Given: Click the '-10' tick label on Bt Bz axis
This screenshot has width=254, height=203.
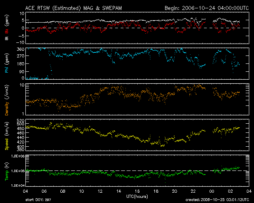Looking at the screenshot, I should click(21, 42).
